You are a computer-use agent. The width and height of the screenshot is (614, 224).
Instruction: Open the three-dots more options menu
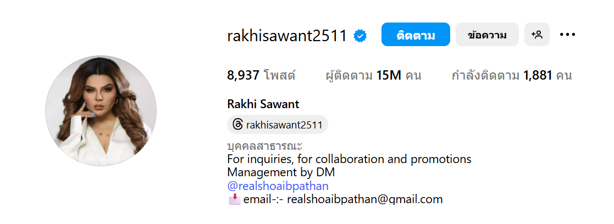pos(567,35)
